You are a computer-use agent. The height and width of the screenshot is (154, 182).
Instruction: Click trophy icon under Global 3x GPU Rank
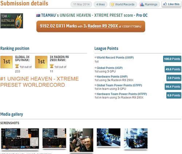(x=17, y=66)
